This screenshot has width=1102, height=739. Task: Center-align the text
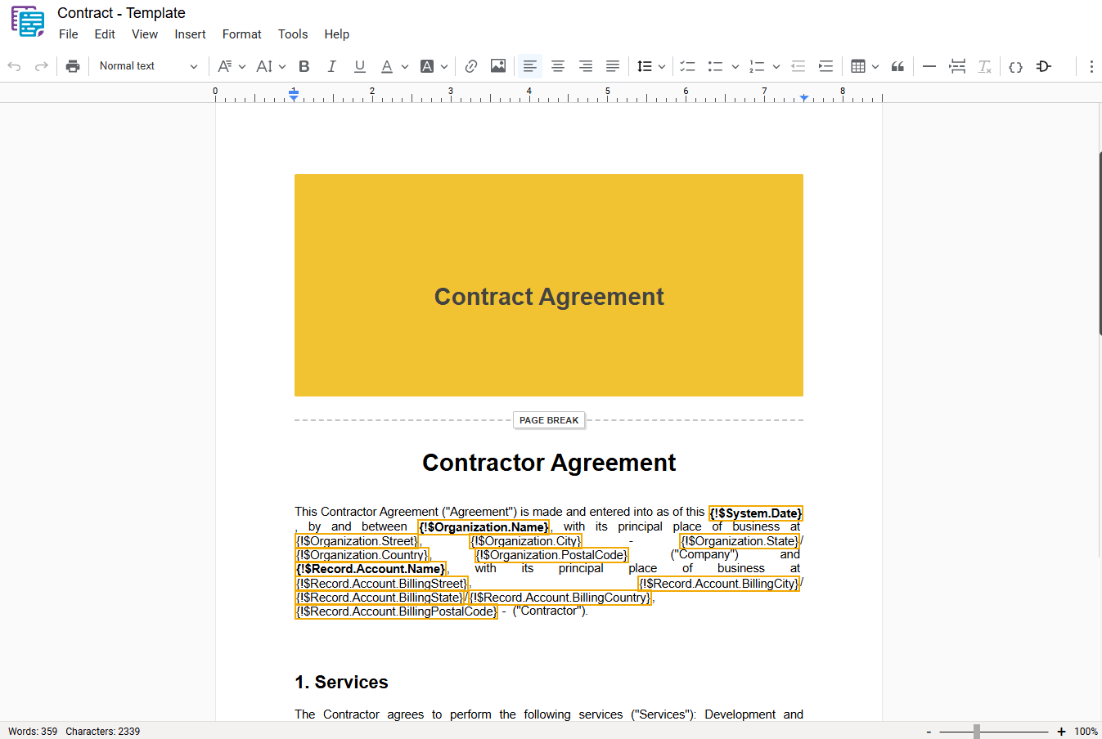coord(558,66)
